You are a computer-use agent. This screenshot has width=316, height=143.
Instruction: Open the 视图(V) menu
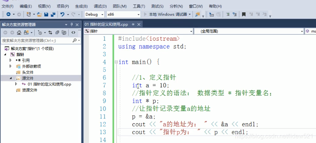click(44, 6)
